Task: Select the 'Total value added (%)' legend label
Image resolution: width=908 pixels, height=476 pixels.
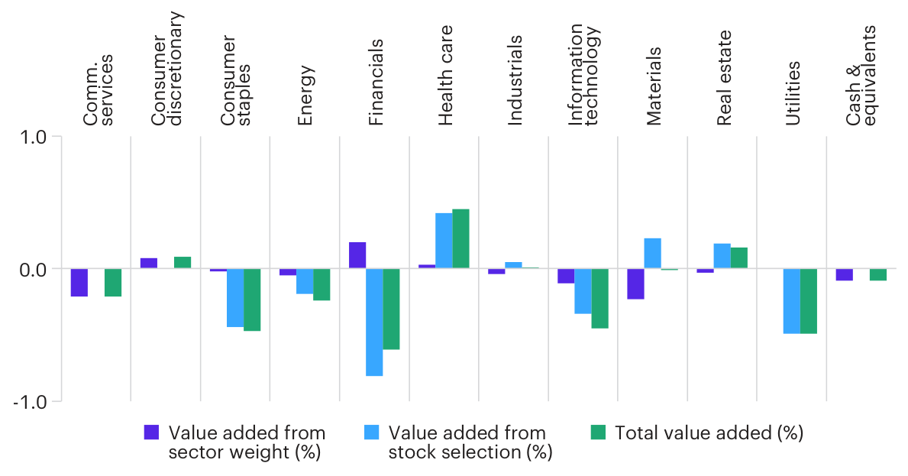Action: [709, 433]
